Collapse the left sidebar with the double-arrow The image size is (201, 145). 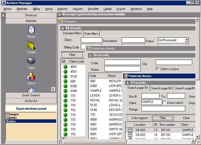pyautogui.click(x=3, y=16)
